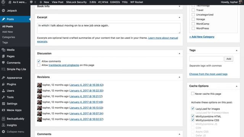Toggle the Allow comments checkbox
The image size is (244, 137).
39,61
